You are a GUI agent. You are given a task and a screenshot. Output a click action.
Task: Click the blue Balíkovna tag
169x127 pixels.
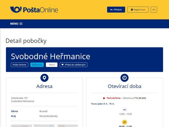pyautogui.click(x=37, y=65)
